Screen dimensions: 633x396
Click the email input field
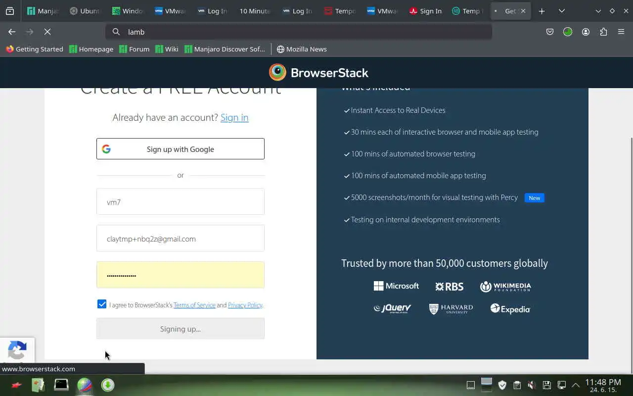click(x=181, y=238)
